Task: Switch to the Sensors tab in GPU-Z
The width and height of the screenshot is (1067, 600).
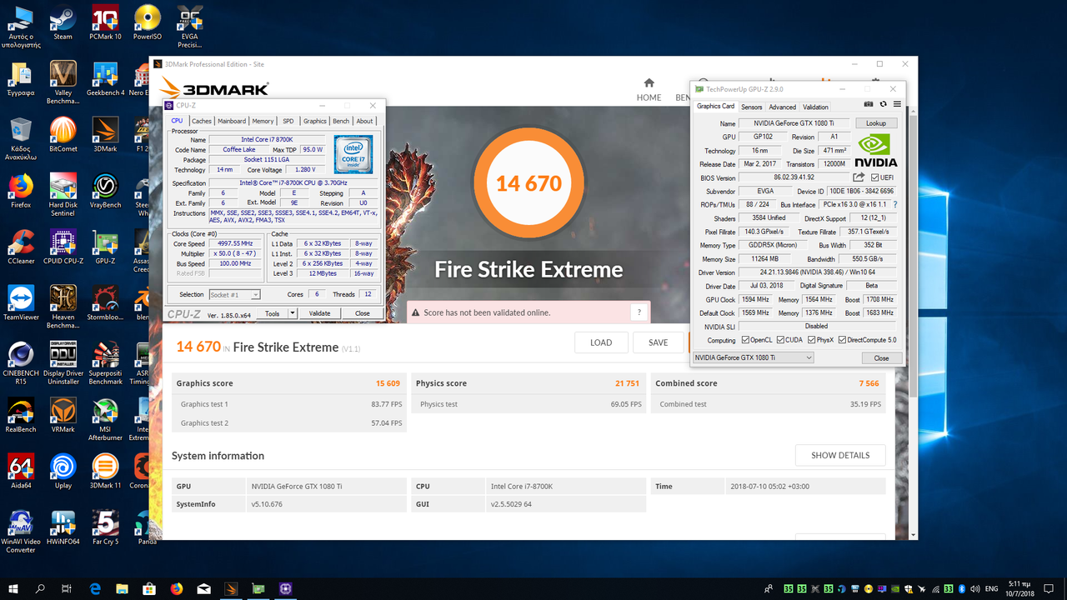Action: pos(752,107)
